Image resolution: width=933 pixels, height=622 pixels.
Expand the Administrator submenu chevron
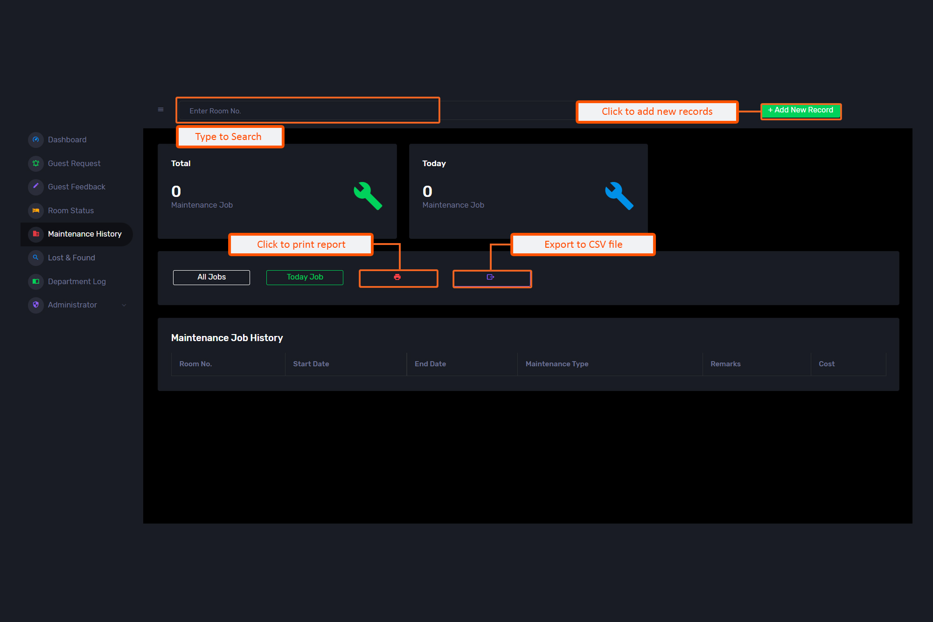pyautogui.click(x=124, y=305)
